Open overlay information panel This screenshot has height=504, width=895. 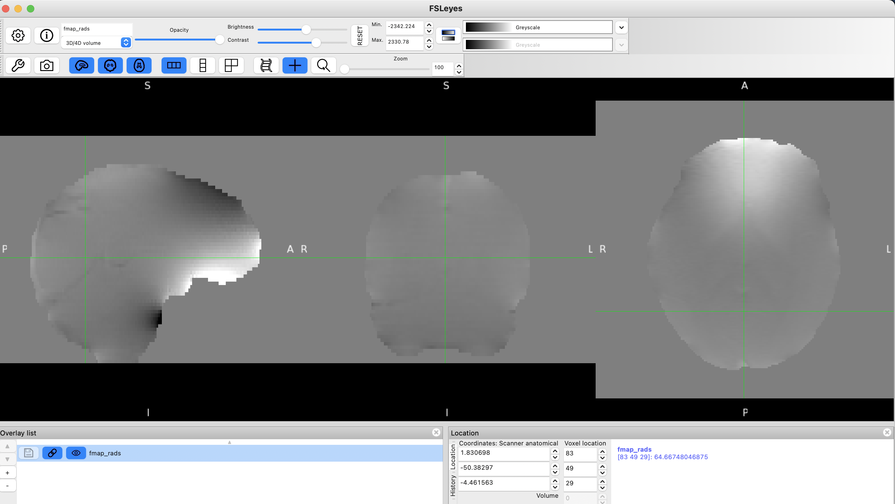(x=46, y=36)
